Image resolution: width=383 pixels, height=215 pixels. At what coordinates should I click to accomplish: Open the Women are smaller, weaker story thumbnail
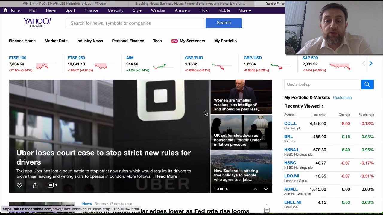tap(241, 97)
